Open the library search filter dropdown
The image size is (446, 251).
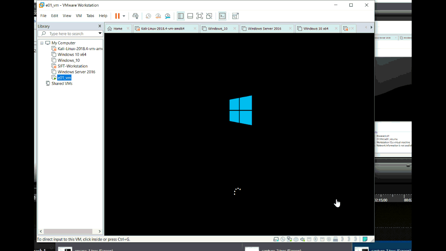[100, 34]
